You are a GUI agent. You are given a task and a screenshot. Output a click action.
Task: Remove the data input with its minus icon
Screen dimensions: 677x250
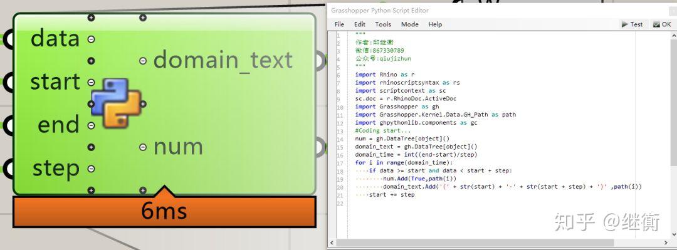[x=91, y=39]
